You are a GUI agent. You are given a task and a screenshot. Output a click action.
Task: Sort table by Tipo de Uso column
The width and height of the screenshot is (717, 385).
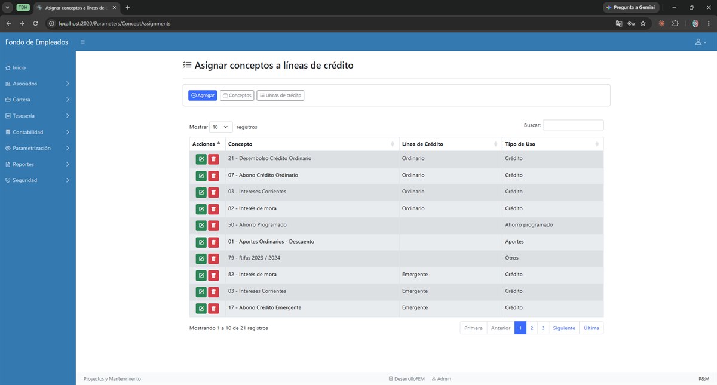(553, 144)
